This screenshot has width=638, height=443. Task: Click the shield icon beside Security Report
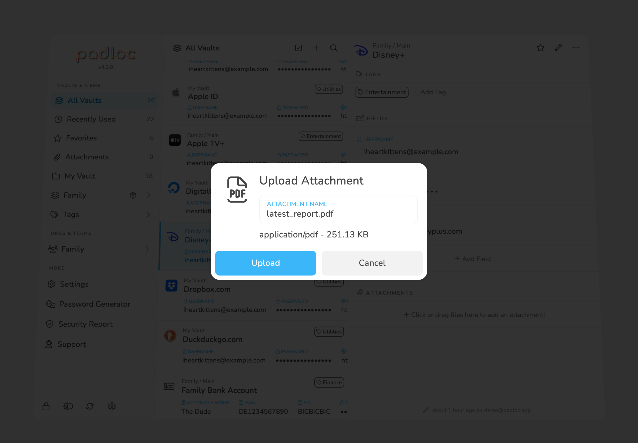pyautogui.click(x=50, y=324)
